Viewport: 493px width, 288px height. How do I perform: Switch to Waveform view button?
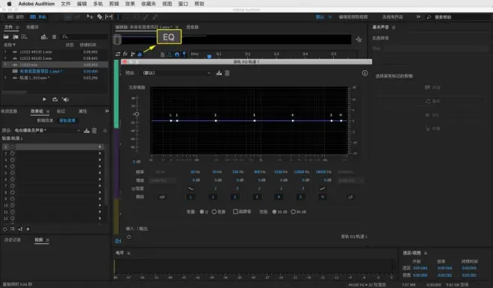(16, 16)
